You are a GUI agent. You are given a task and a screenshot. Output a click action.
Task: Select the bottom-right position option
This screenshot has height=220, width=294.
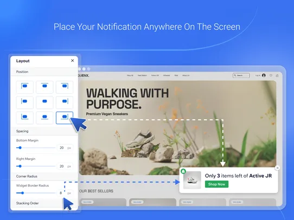point(65,118)
